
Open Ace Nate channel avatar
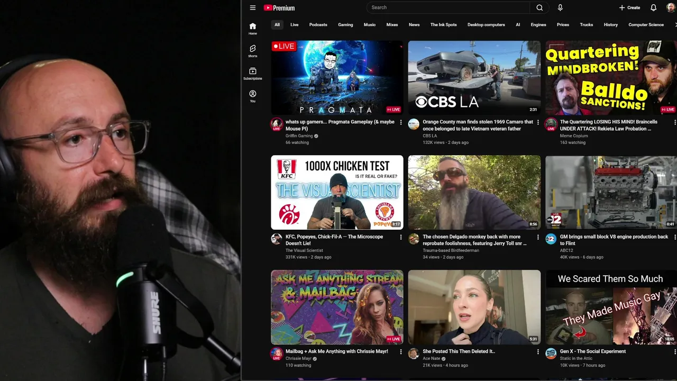coord(414,353)
